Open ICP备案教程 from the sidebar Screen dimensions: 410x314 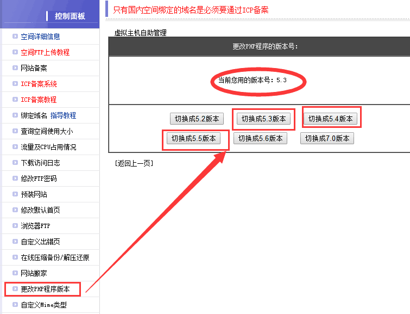point(39,100)
